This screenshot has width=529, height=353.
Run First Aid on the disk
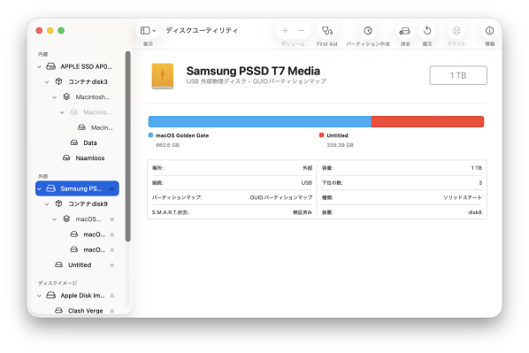click(x=327, y=31)
